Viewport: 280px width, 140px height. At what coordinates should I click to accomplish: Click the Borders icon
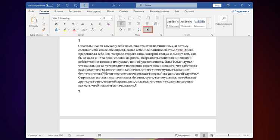click(x=130, y=30)
